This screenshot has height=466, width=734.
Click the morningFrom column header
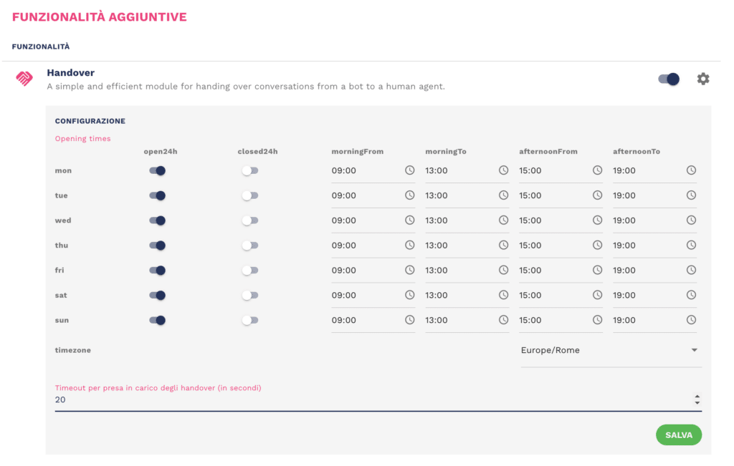pyautogui.click(x=357, y=152)
